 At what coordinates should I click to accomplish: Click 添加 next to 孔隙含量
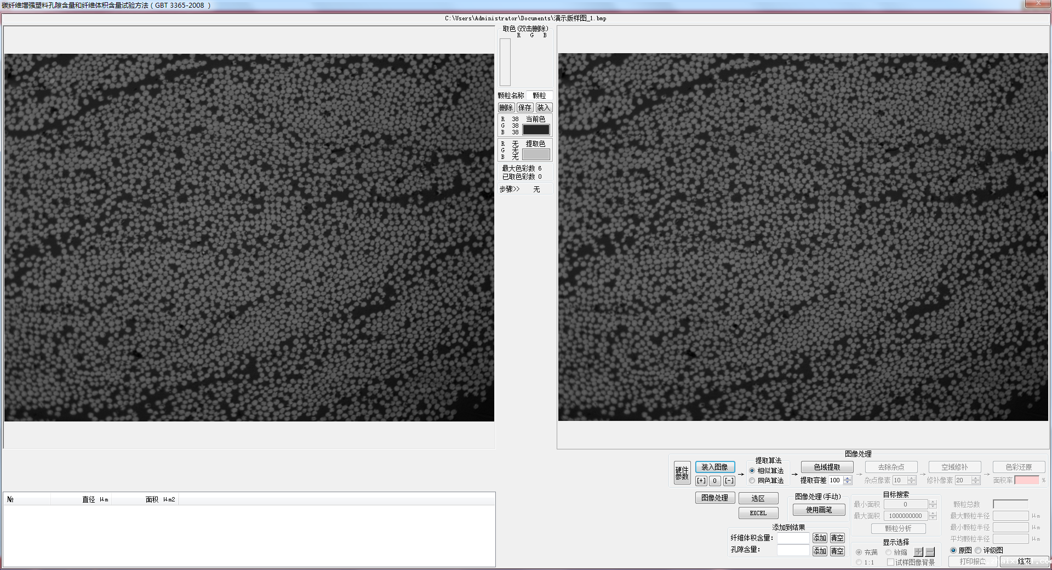[x=820, y=551]
